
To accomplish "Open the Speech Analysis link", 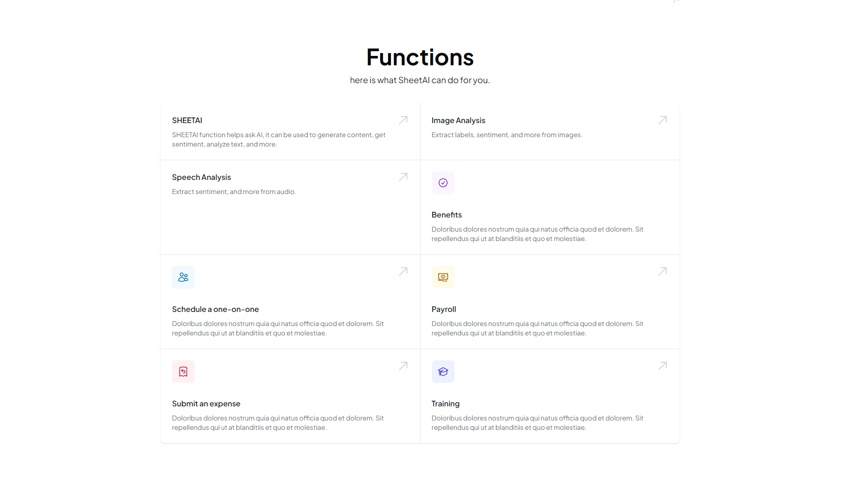I will [202, 178].
